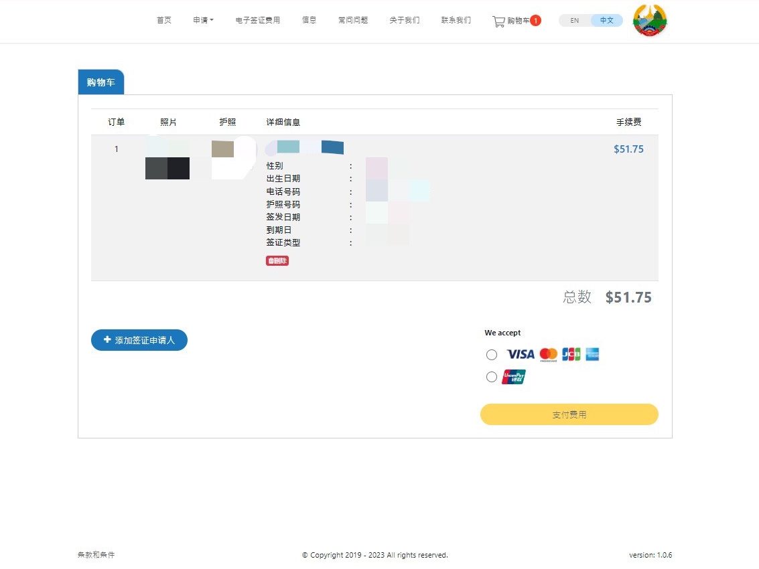Click the yellow 支付费用 button
The image size is (759, 569).
pyautogui.click(x=569, y=414)
